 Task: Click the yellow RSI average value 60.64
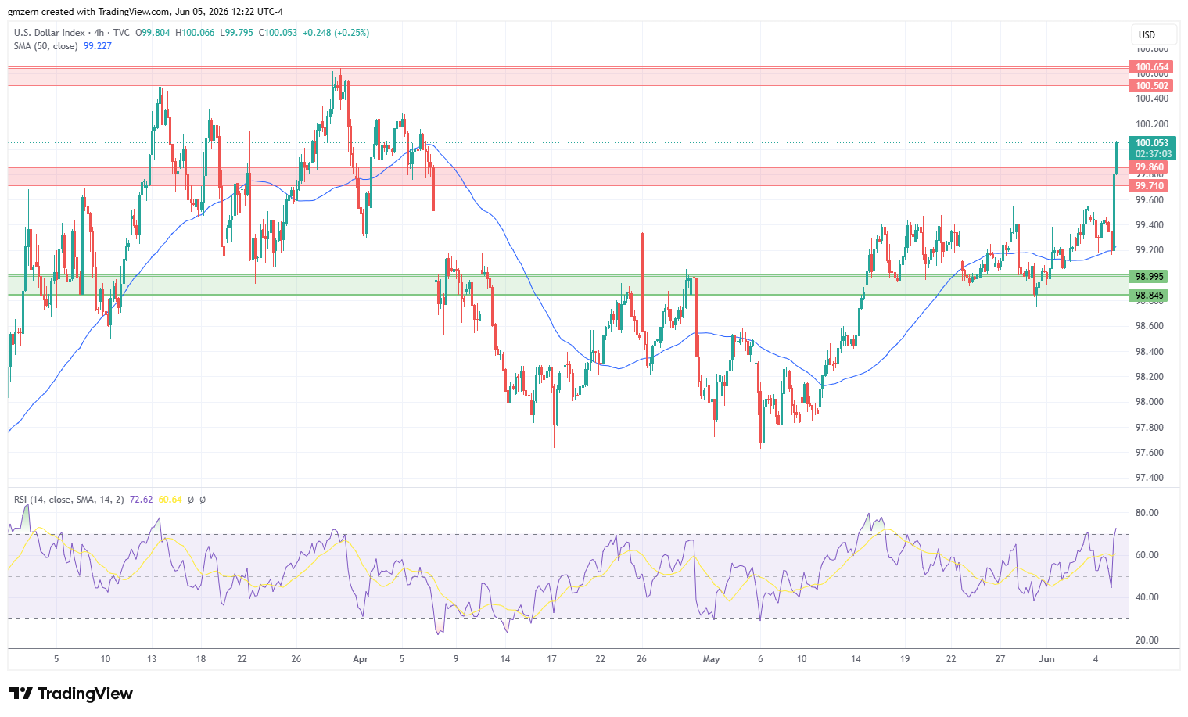(170, 499)
